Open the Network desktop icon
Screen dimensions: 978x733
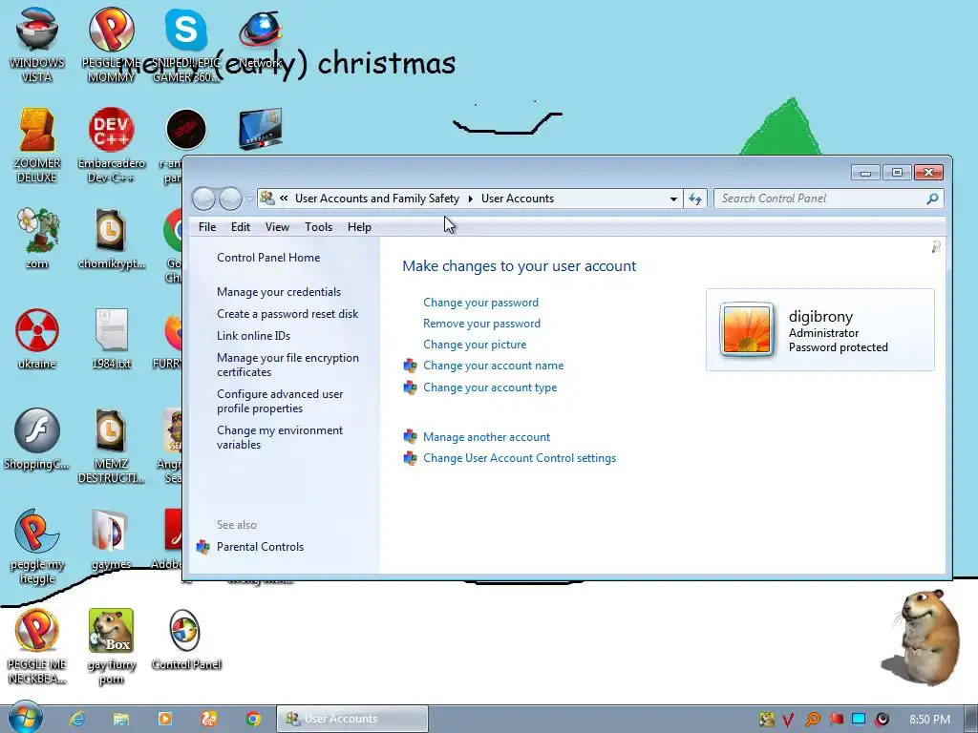pos(261,37)
